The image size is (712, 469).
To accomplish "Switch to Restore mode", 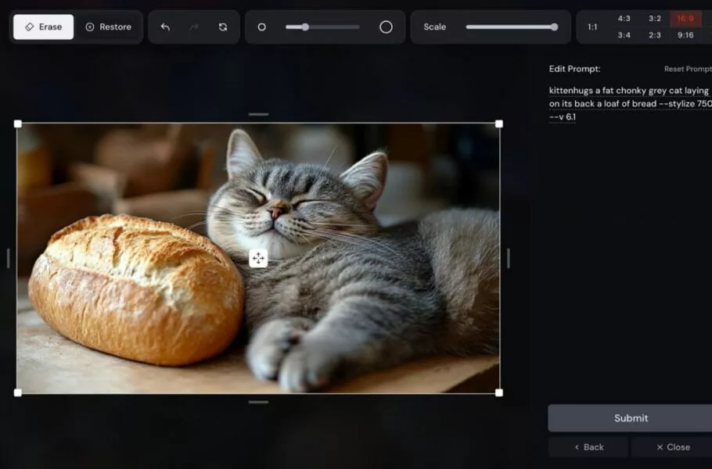I will pyautogui.click(x=109, y=27).
